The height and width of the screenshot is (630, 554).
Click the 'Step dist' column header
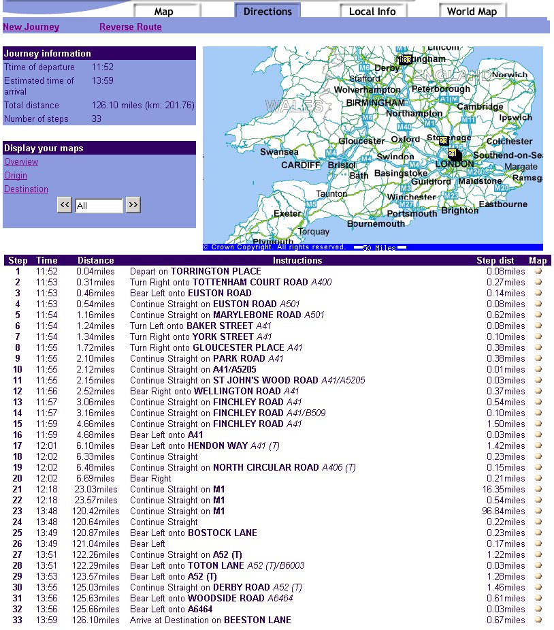pos(495,260)
